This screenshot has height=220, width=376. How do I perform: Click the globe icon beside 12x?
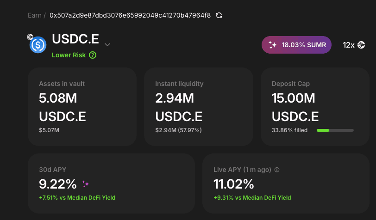click(x=362, y=45)
